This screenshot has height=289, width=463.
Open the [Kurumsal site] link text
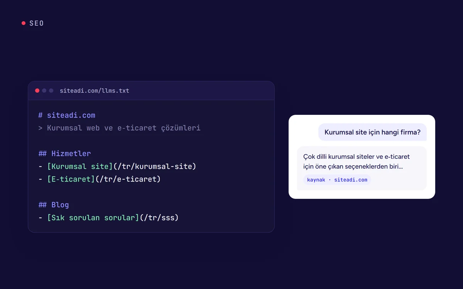click(x=80, y=166)
